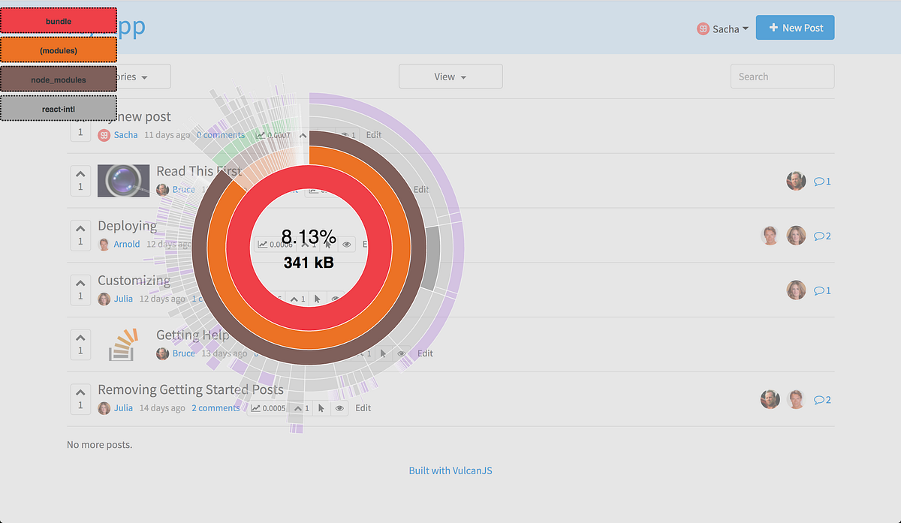
Task: Upvote the Getting Help post
Action: tap(80, 344)
